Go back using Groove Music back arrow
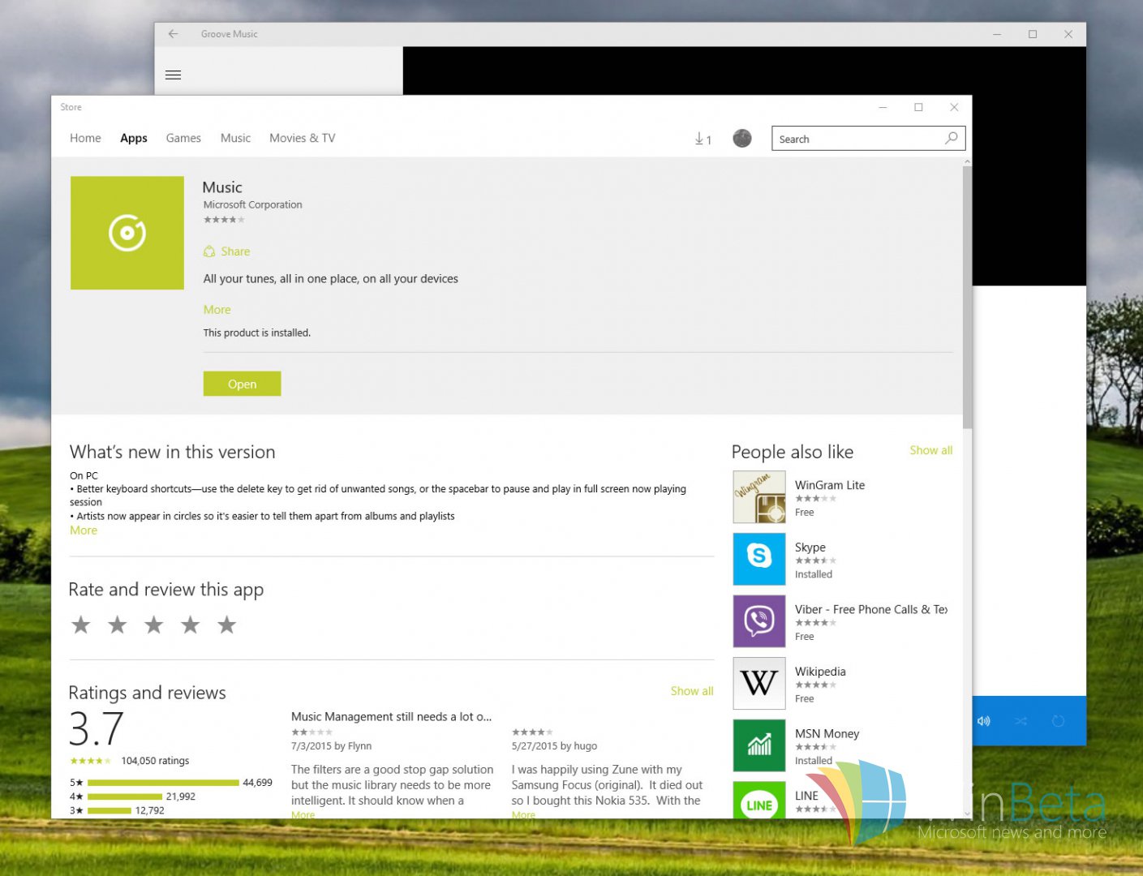The image size is (1143, 876). pyautogui.click(x=173, y=34)
